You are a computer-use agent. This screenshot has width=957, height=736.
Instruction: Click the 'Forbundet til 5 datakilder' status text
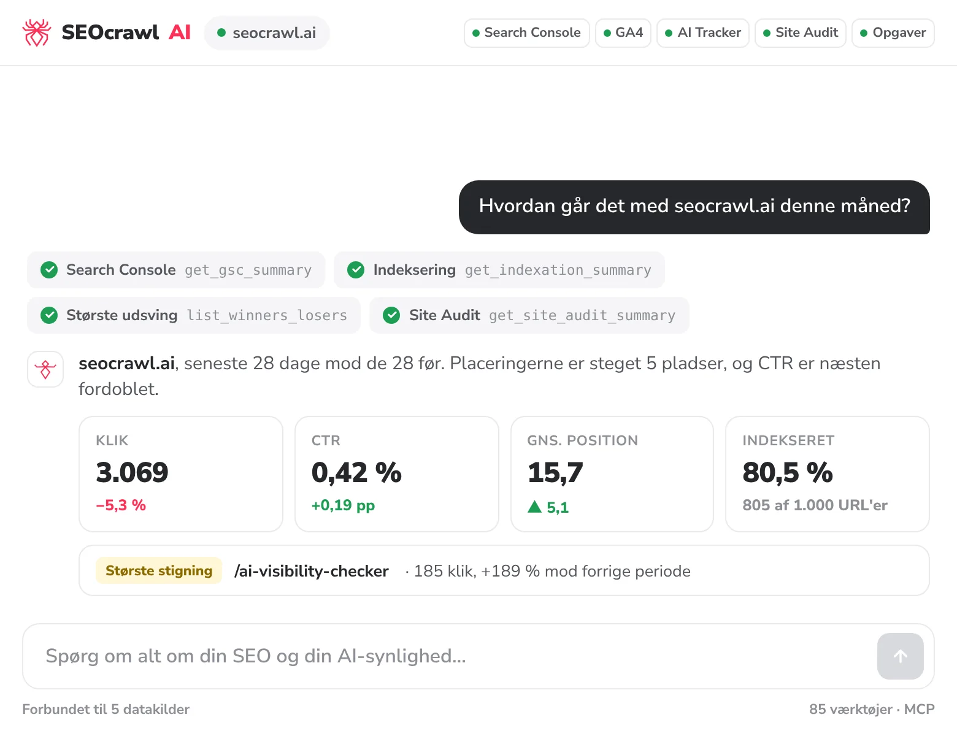point(106,709)
